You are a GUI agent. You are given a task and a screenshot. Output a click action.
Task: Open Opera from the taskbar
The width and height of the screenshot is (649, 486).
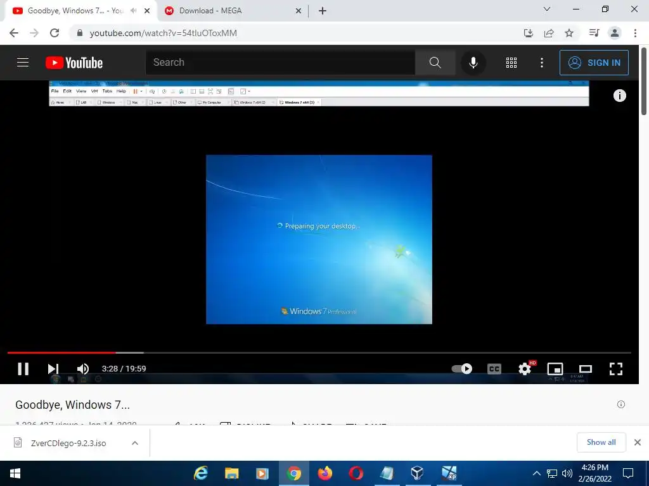point(356,473)
